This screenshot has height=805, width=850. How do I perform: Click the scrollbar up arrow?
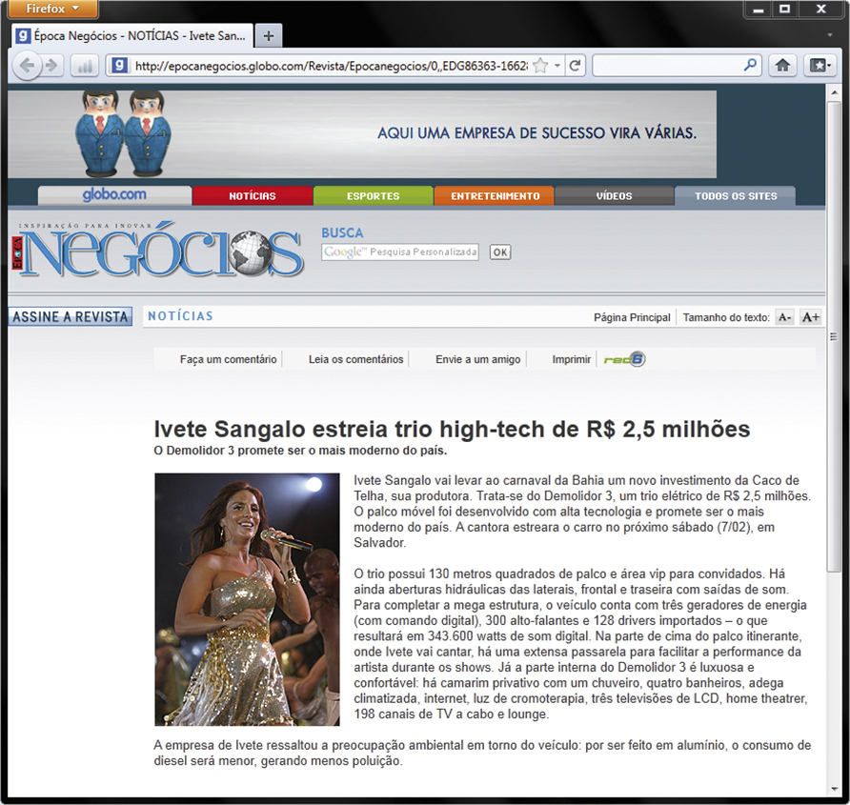coord(834,92)
